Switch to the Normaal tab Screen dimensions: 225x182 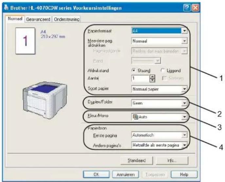coord(15,19)
